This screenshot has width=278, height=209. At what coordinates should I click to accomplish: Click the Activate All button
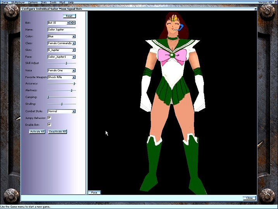click(x=37, y=132)
